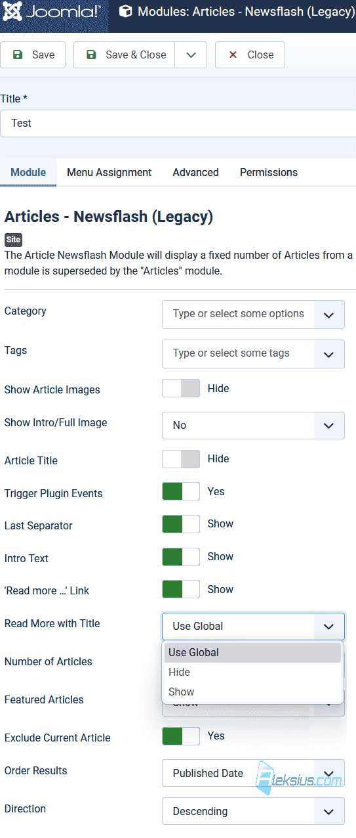
Task: Click the 'Featured Articles' label
Action: (44, 699)
